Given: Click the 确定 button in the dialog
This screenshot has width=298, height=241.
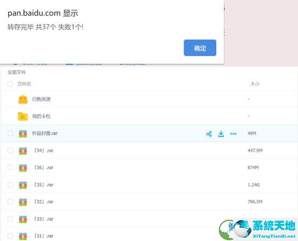Looking at the screenshot, I should coord(200,48).
